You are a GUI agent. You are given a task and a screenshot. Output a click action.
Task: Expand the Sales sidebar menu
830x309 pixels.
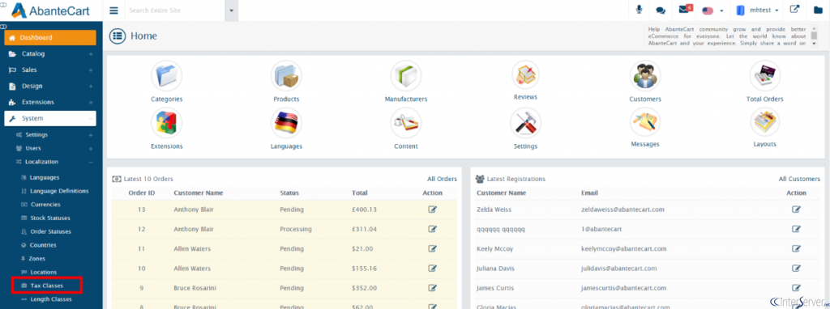click(x=50, y=70)
